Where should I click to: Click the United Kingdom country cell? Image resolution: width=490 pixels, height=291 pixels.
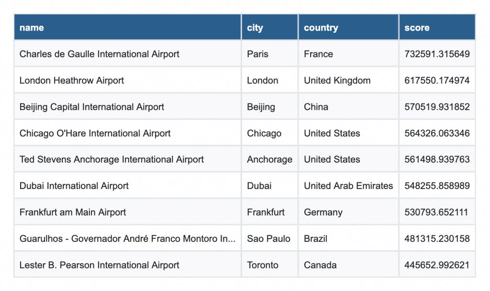337,81
